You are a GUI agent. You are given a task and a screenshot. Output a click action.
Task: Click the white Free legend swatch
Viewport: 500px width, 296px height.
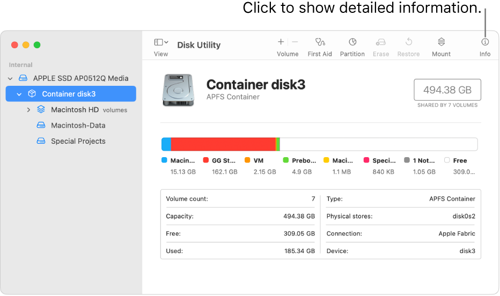click(447, 160)
